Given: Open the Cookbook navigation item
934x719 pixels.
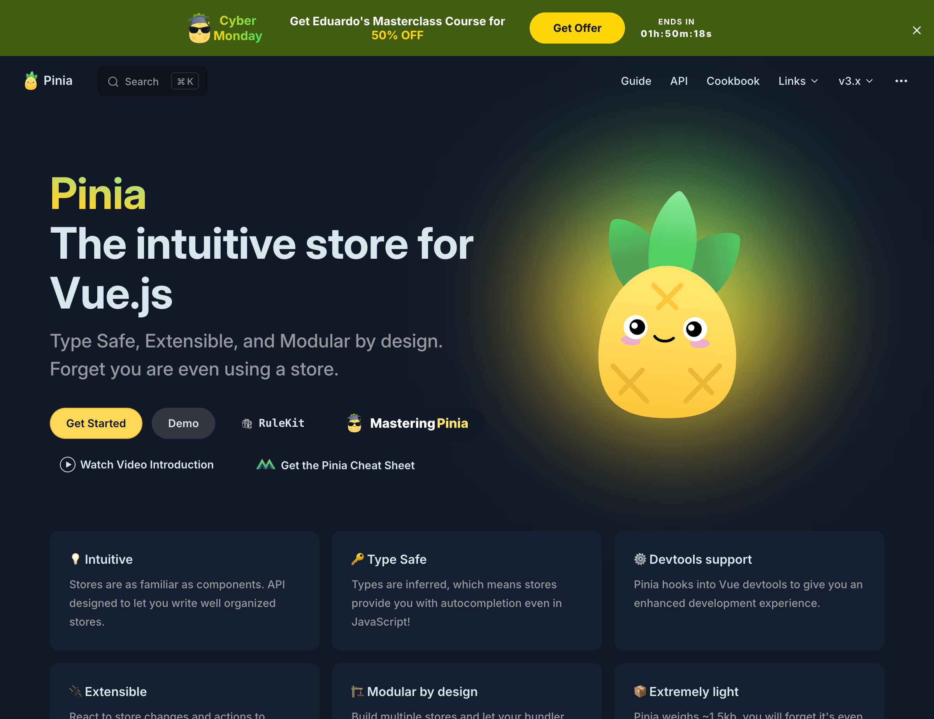Looking at the screenshot, I should coord(732,81).
